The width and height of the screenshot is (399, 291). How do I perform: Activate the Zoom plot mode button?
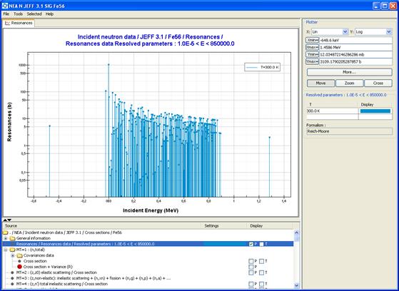point(349,83)
